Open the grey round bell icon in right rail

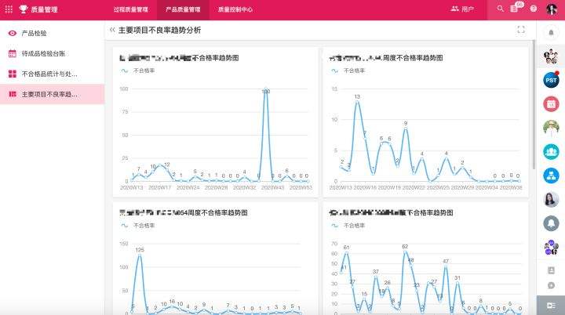click(551, 223)
